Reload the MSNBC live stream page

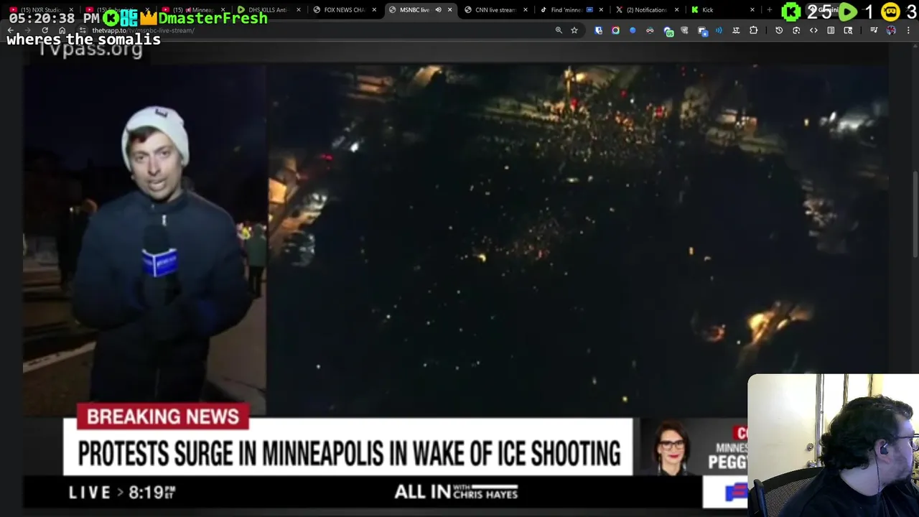tap(45, 30)
